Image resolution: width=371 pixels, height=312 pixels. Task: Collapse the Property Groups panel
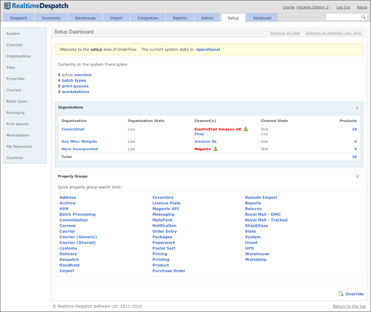tap(357, 177)
